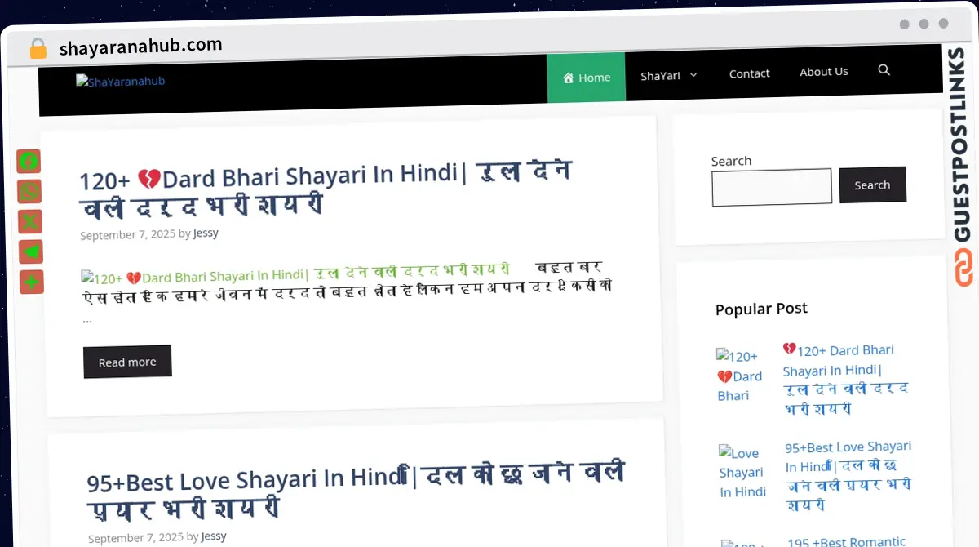
Task: Click inside the sidebar search input field
Action: [771, 186]
